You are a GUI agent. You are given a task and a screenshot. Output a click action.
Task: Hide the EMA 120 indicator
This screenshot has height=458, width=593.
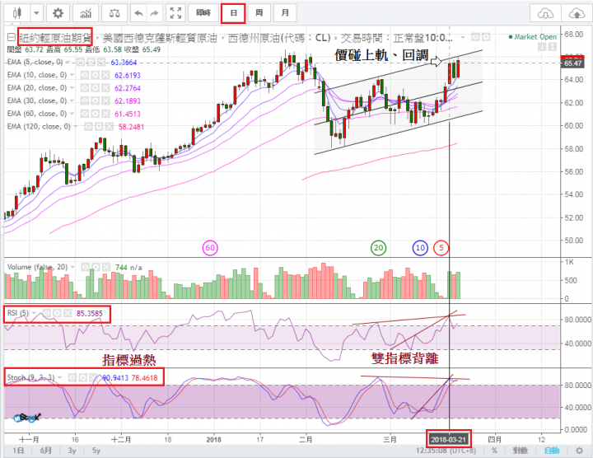click(x=89, y=127)
